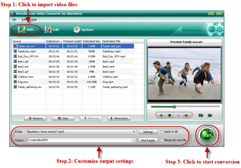Select Family gathering.avi row
Viewport: 241px width, 168px height.
(73, 87)
